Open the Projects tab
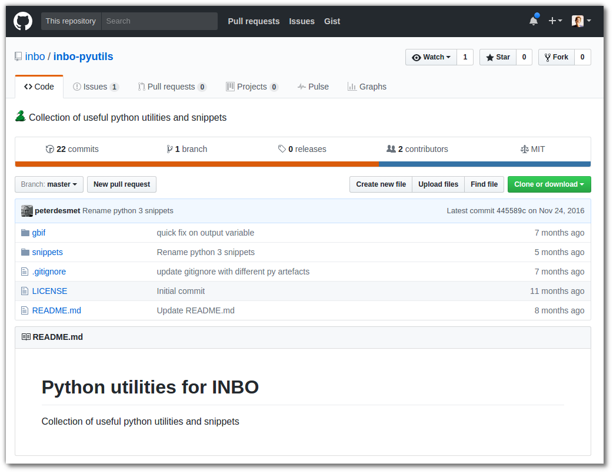 point(252,87)
